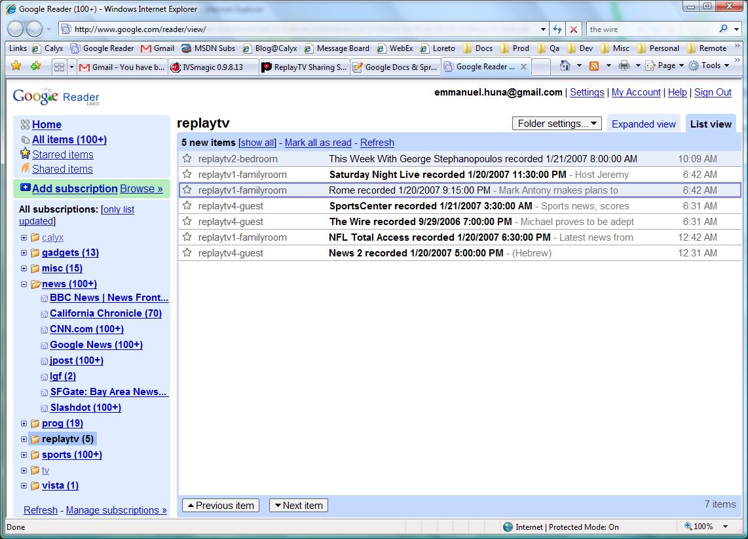Expand the replaytv folder

coord(24,439)
